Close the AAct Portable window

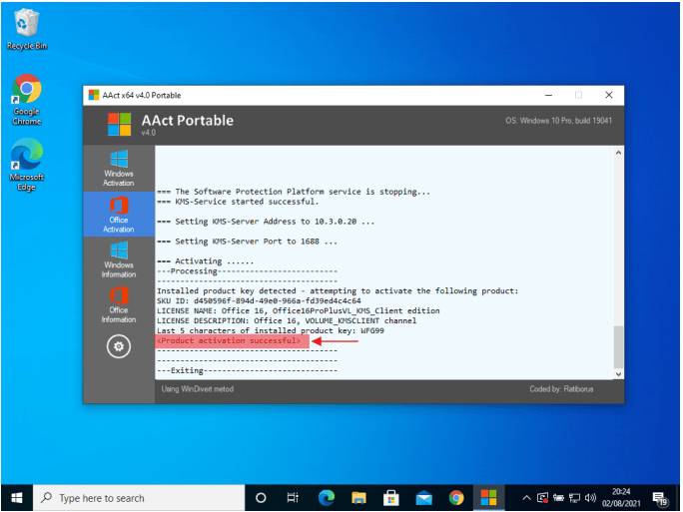608,95
